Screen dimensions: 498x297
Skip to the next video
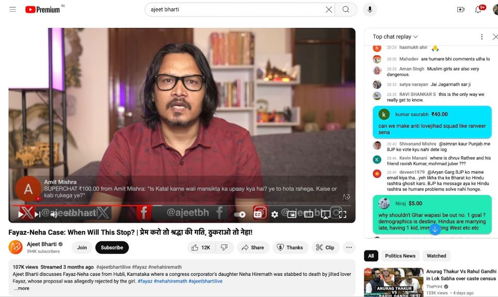pos(37,214)
